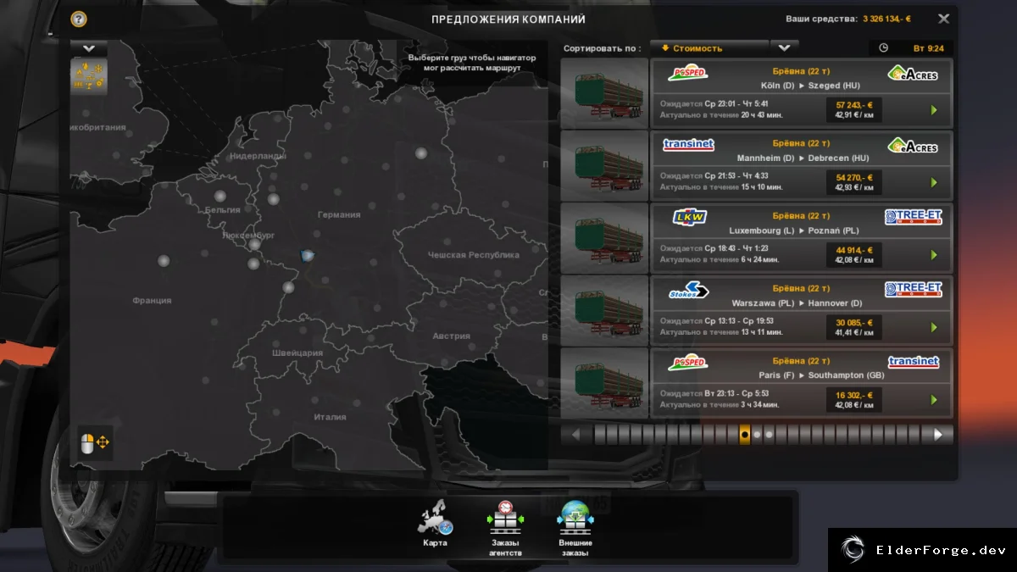
Task: Click the eAcres logo in the Mannheim–Debrecen offer
Action: pos(913,145)
